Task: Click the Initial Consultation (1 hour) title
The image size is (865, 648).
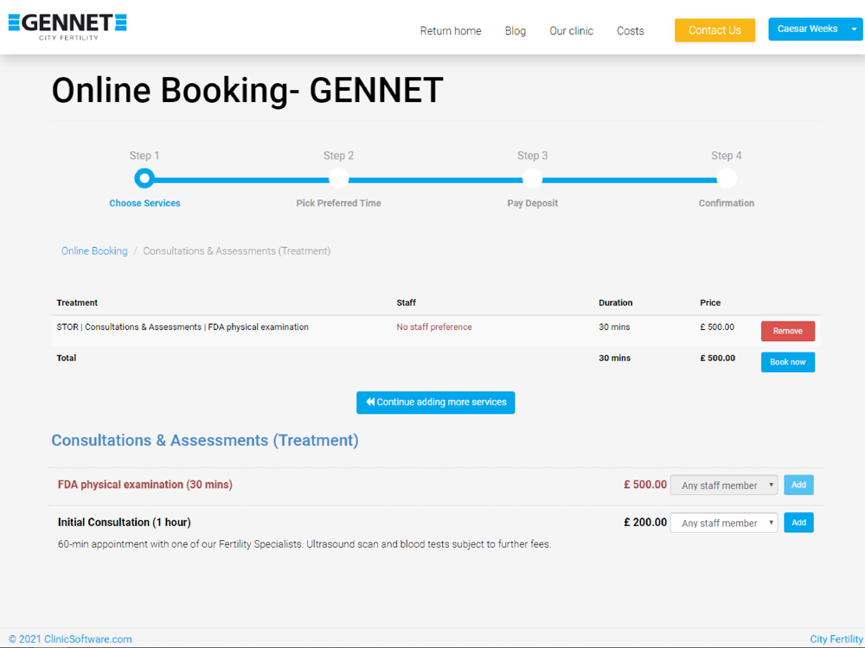Action: (124, 523)
